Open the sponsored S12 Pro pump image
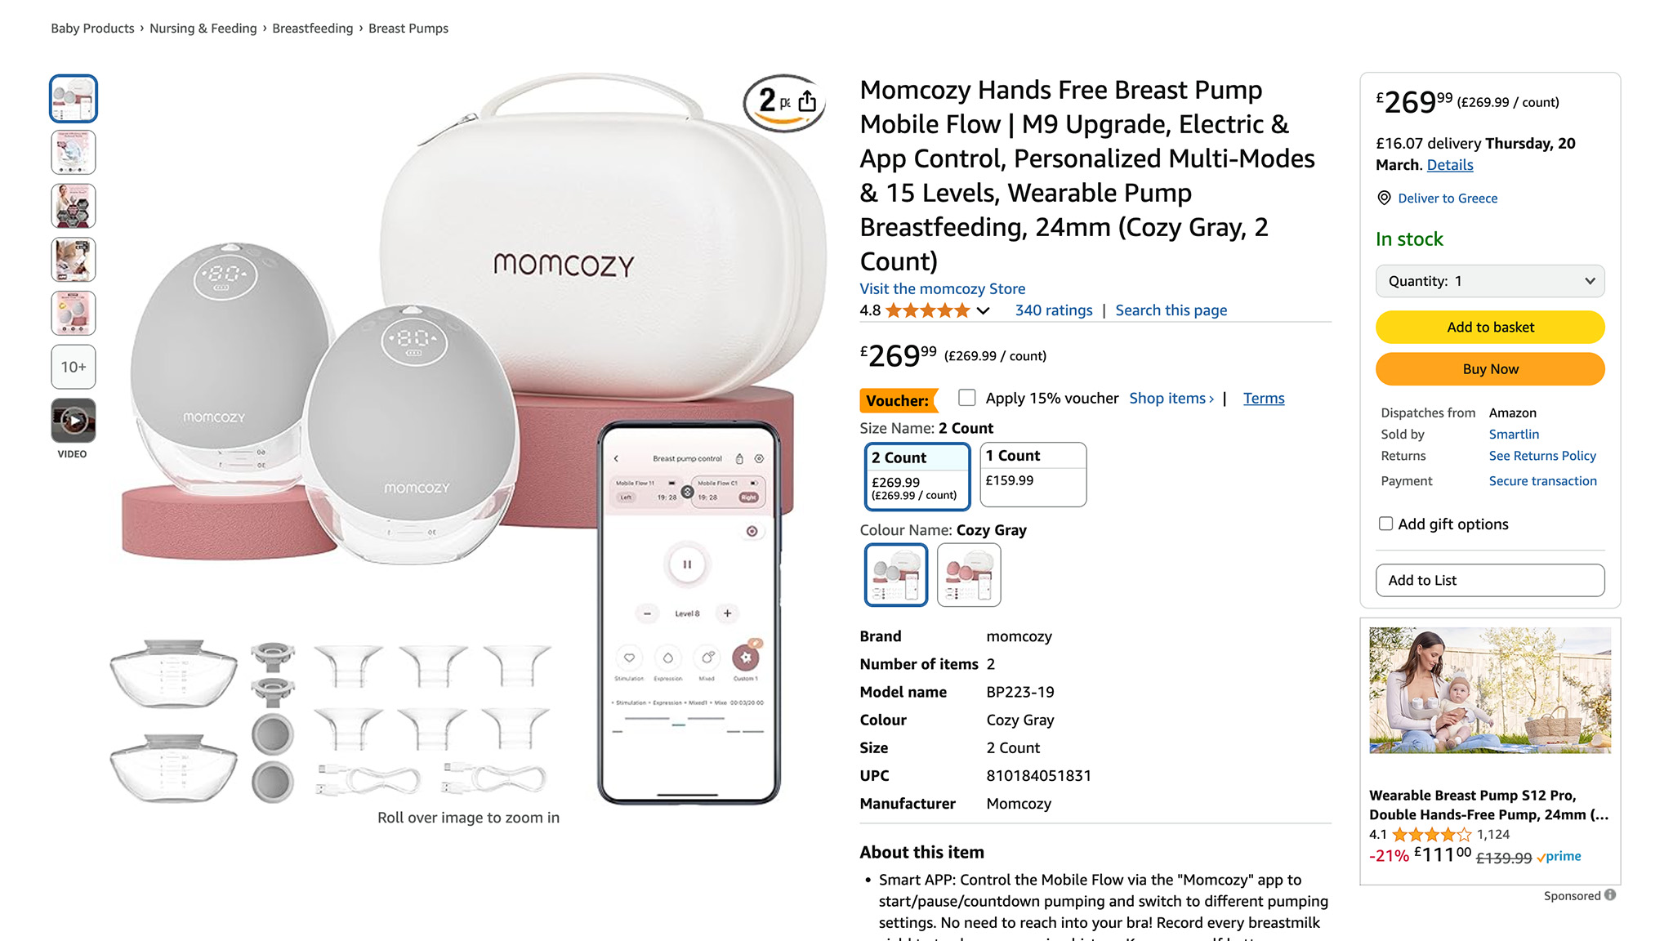1673x941 pixels. click(1490, 690)
